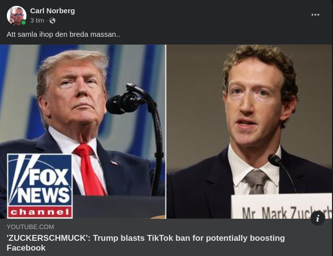
Task: Click the Carl Norberg name link
Action: [52, 11]
